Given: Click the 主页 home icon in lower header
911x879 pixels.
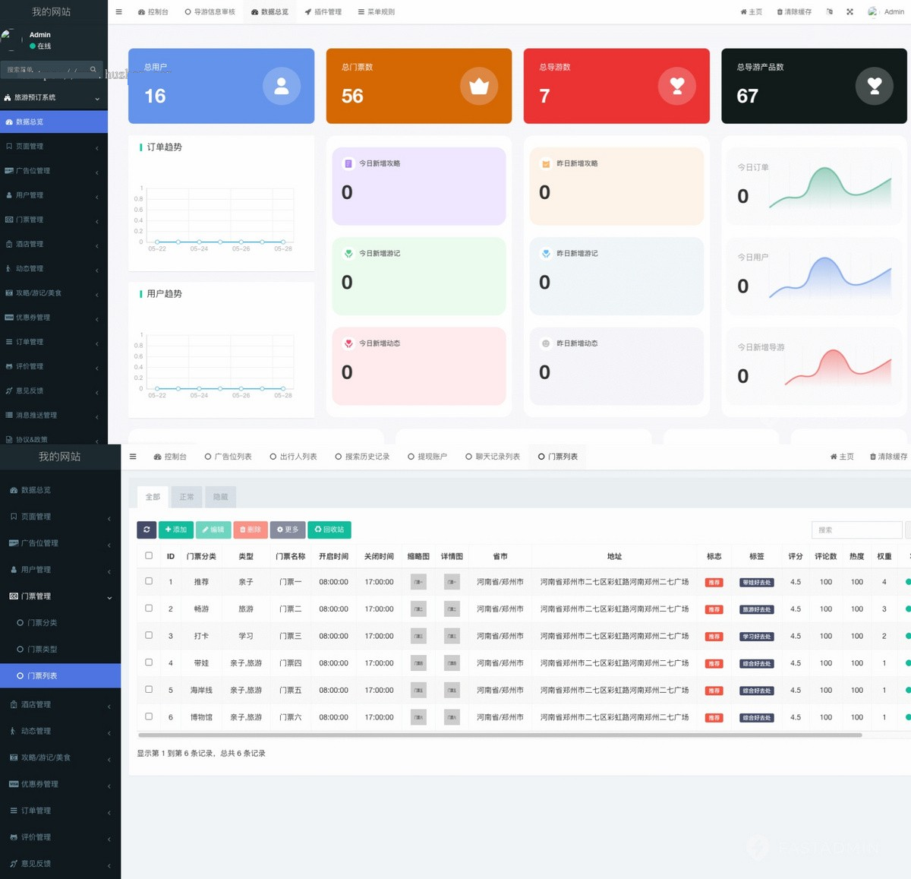Looking at the screenshot, I should click(x=834, y=457).
